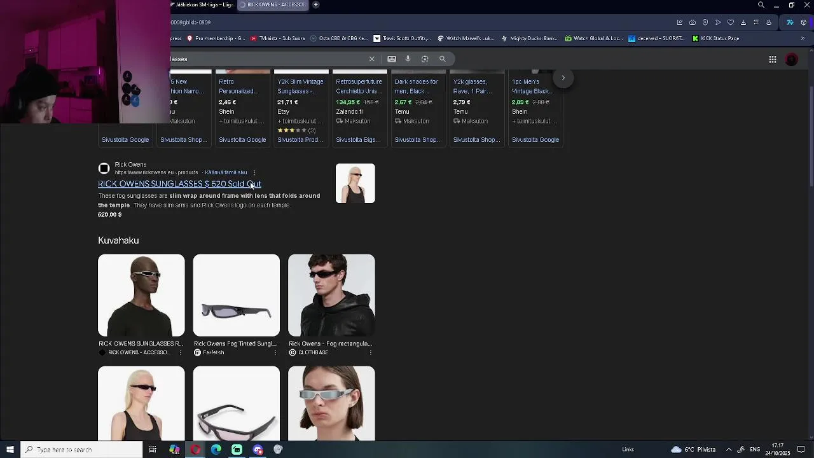Image resolution: width=814 pixels, height=458 pixels.
Task: Open the Mighty Ducks bookmark
Action: point(530,38)
